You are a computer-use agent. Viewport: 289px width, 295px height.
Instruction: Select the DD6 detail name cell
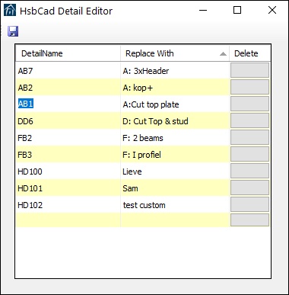pyautogui.click(x=68, y=121)
